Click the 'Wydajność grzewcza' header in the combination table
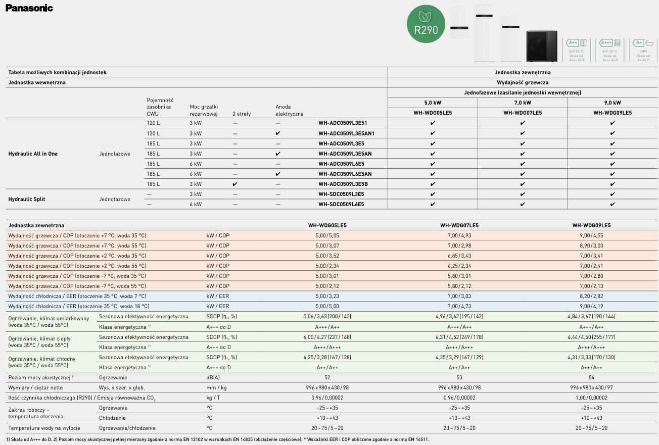Viewport: 659px width, 445px height. point(523,82)
